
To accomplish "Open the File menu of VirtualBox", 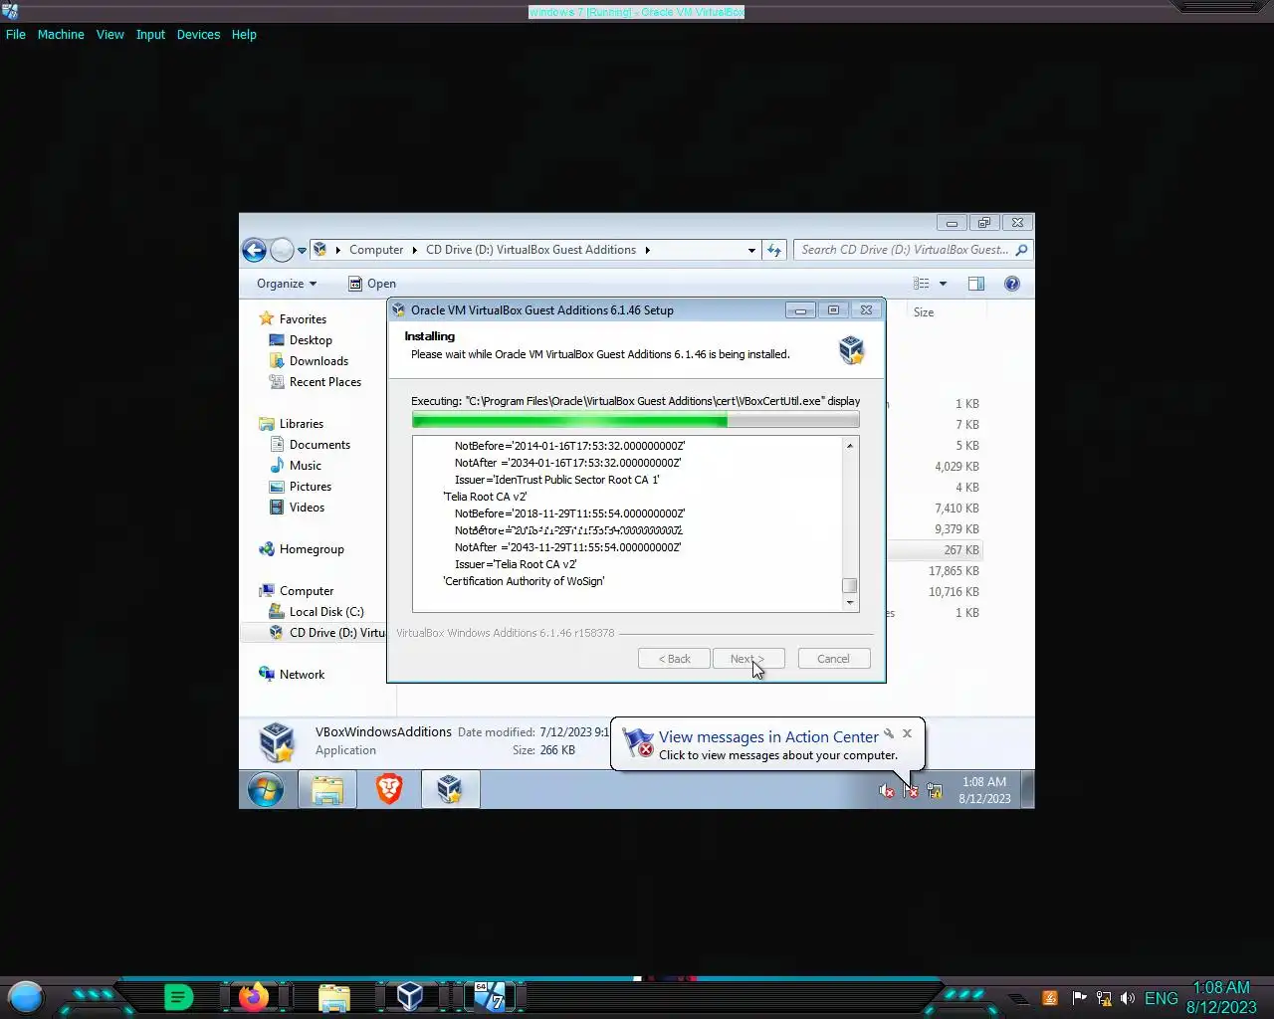I will (16, 34).
